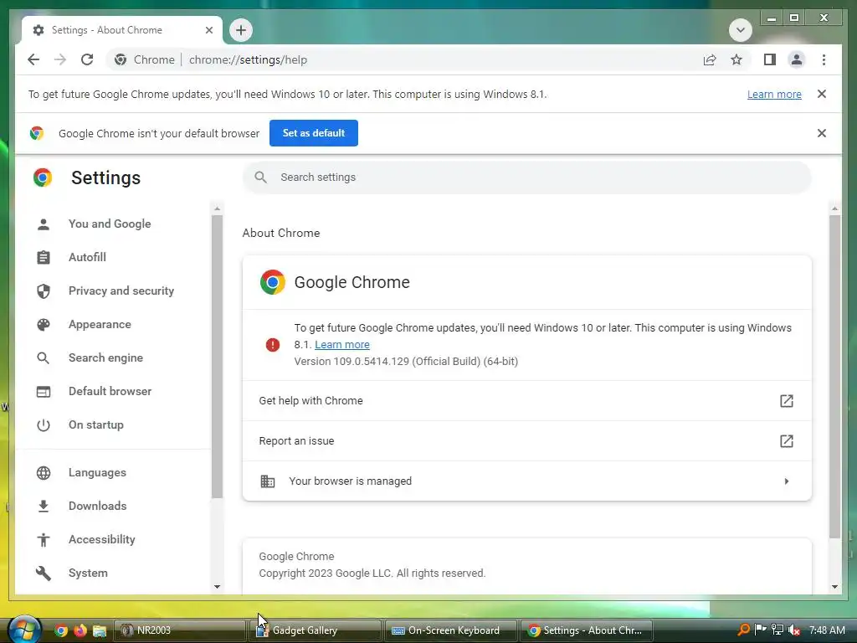
Task: Click the taskbar clock showing 7:48 AM
Action: pyautogui.click(x=827, y=630)
